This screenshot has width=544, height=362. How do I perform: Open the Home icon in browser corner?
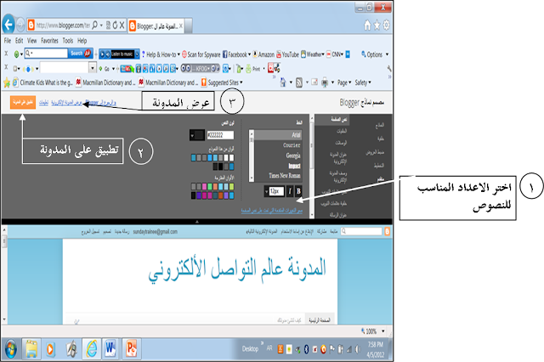click(367, 25)
